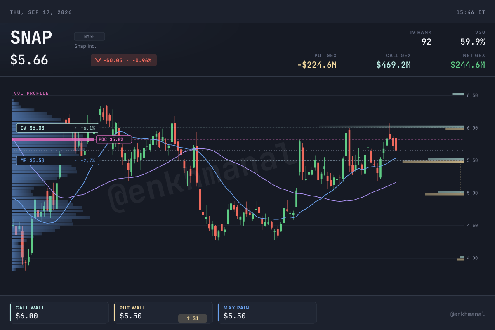Click the 4.00 price axis label

[472, 258]
